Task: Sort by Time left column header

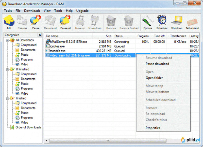Action: pos(159,36)
